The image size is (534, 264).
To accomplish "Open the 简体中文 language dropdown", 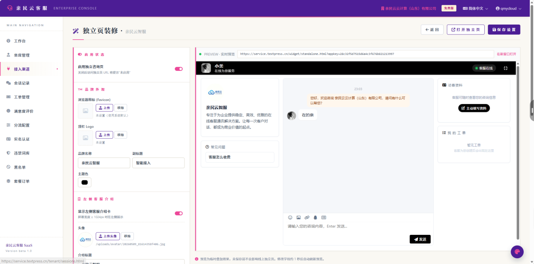I will [475, 8].
